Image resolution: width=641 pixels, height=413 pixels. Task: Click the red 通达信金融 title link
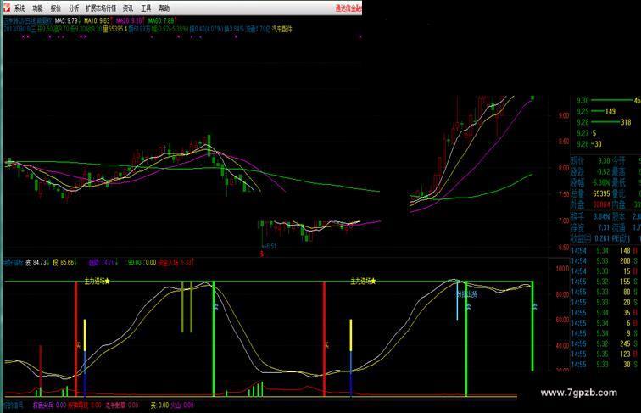[x=348, y=8]
